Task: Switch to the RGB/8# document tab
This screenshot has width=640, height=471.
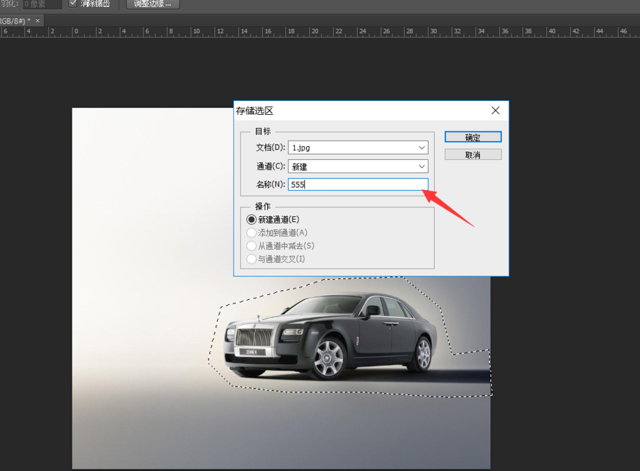Action: (x=14, y=20)
